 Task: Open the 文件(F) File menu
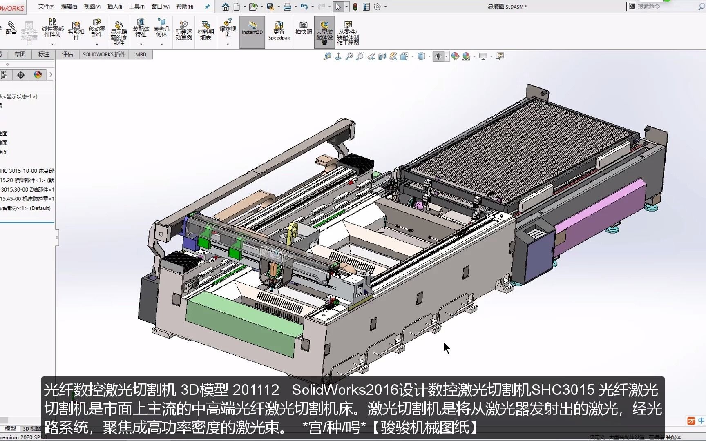pyautogui.click(x=46, y=7)
